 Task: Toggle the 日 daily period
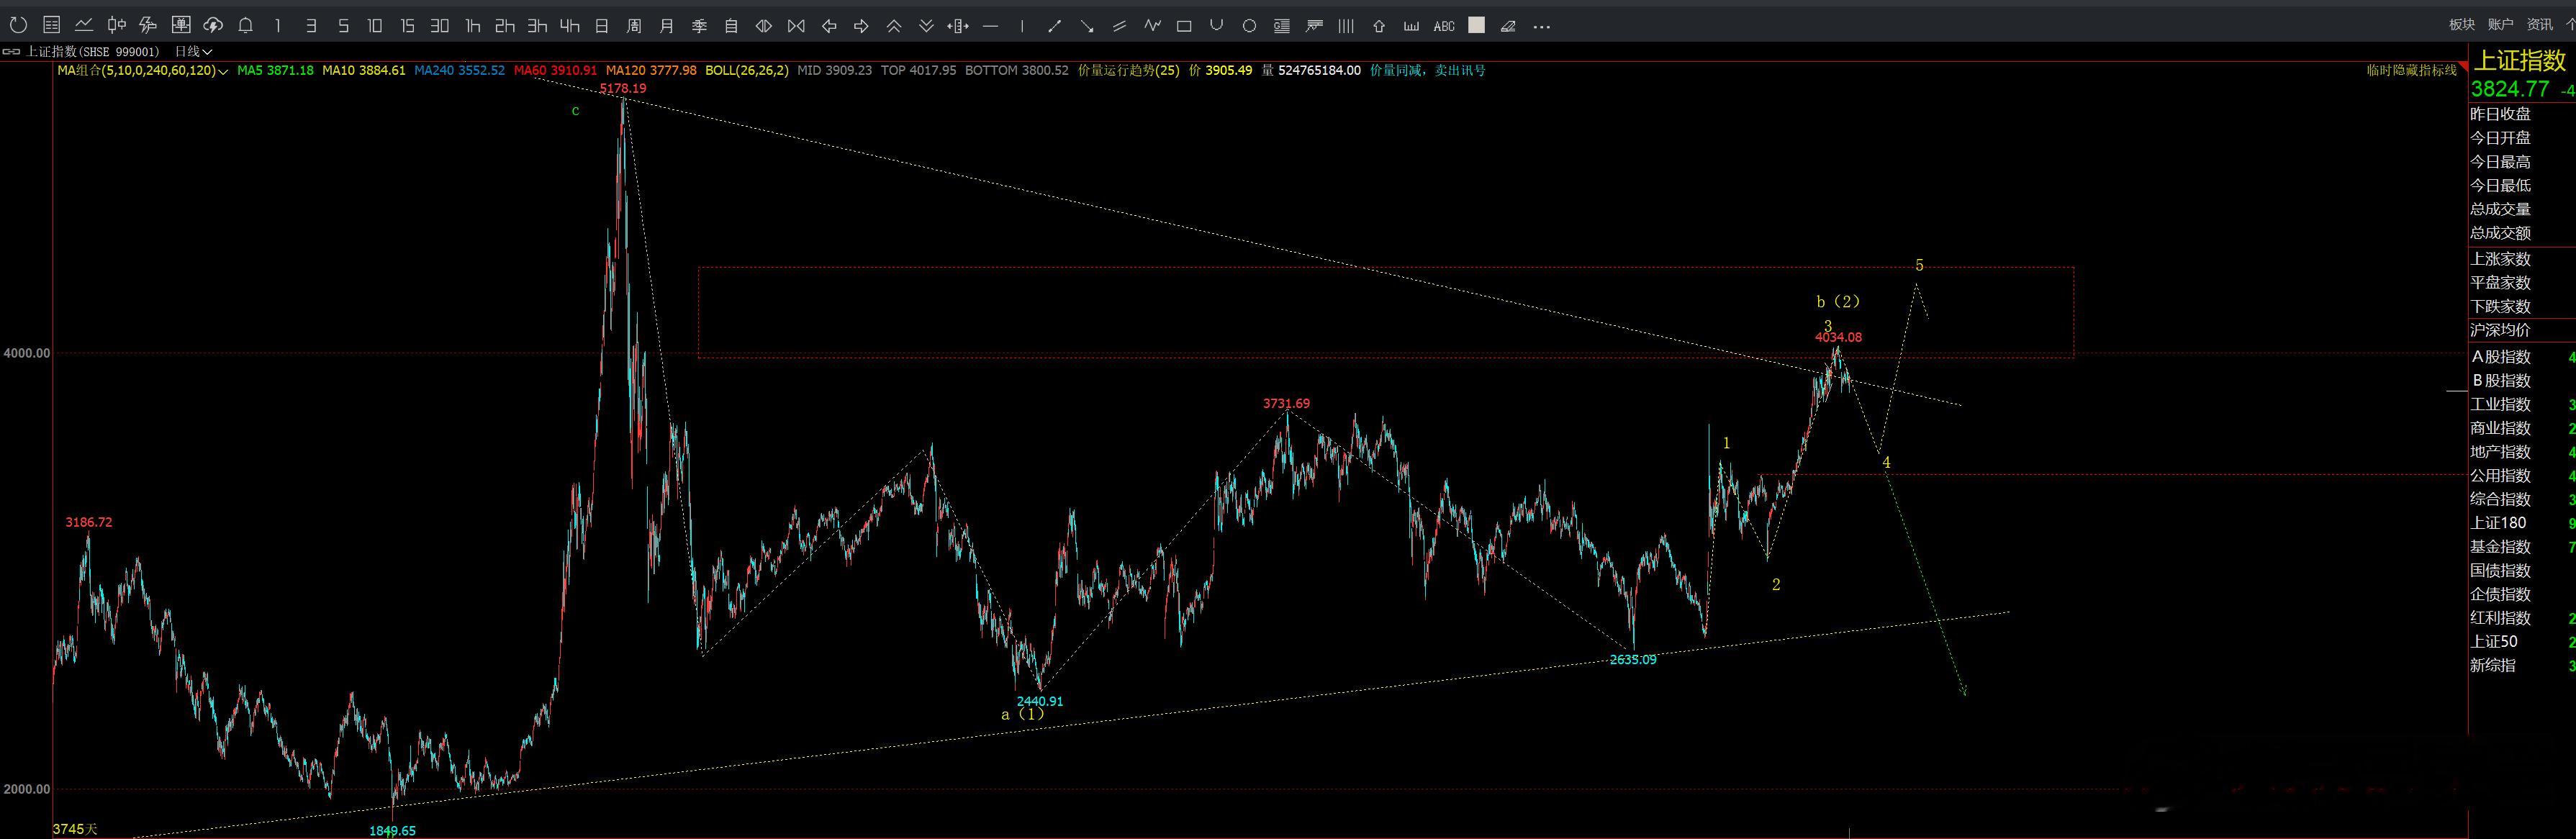[x=601, y=26]
